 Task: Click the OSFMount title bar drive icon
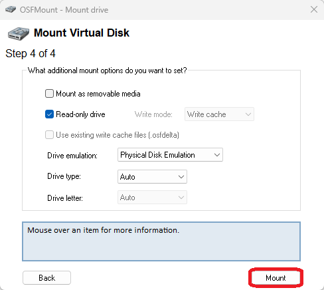(11, 9)
